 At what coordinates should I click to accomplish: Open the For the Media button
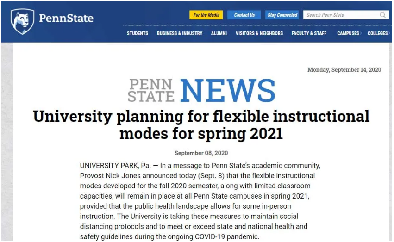pos(206,15)
